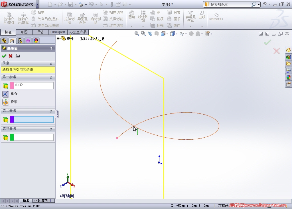Select the 扫描切除 swept cut tool
Viewport: 292px width, 209px height.
coord(113,13)
